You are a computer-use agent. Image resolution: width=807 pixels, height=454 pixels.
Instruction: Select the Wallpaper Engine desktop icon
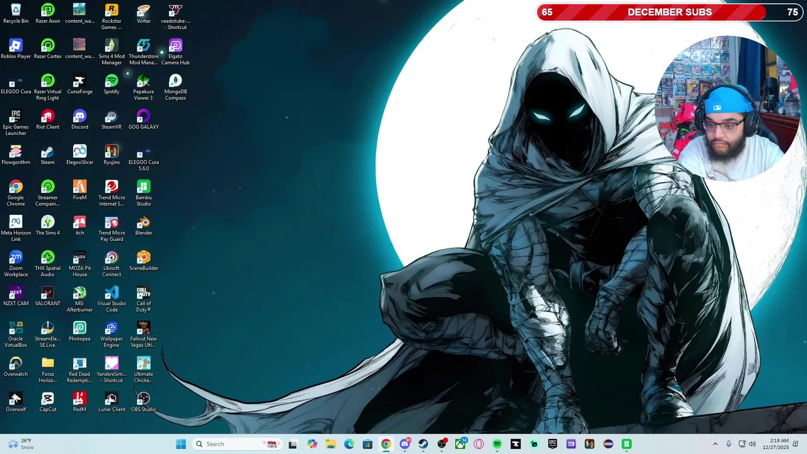tap(112, 335)
